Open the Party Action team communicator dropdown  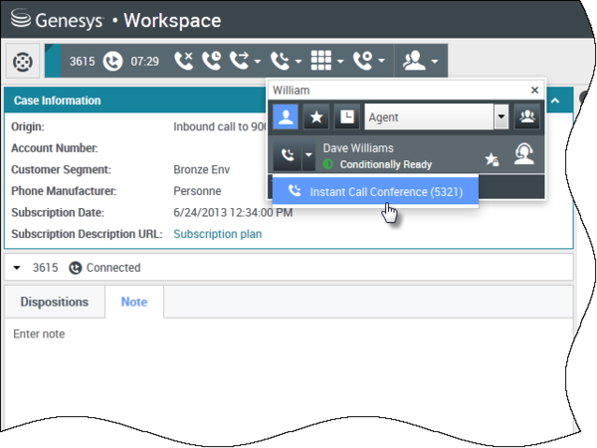(x=421, y=61)
